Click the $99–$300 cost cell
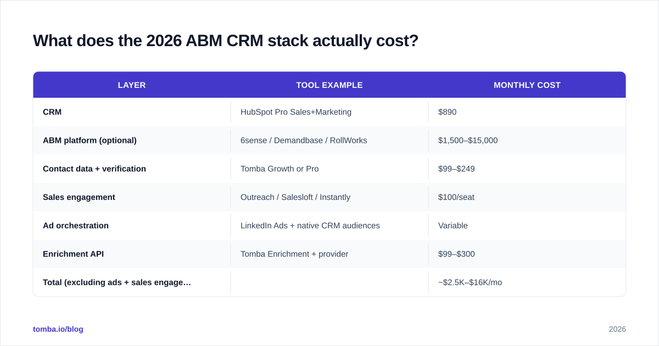Screen dimensions: 659x346 (456, 254)
